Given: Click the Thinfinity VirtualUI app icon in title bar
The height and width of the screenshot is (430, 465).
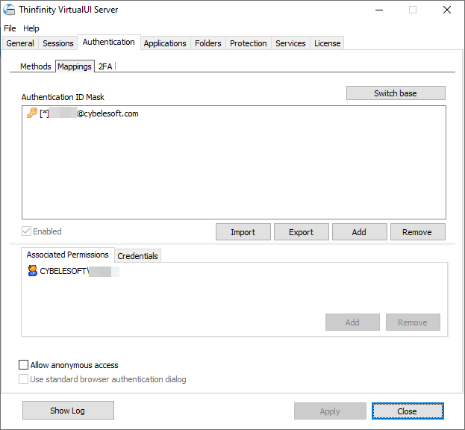Looking at the screenshot, I should point(9,10).
